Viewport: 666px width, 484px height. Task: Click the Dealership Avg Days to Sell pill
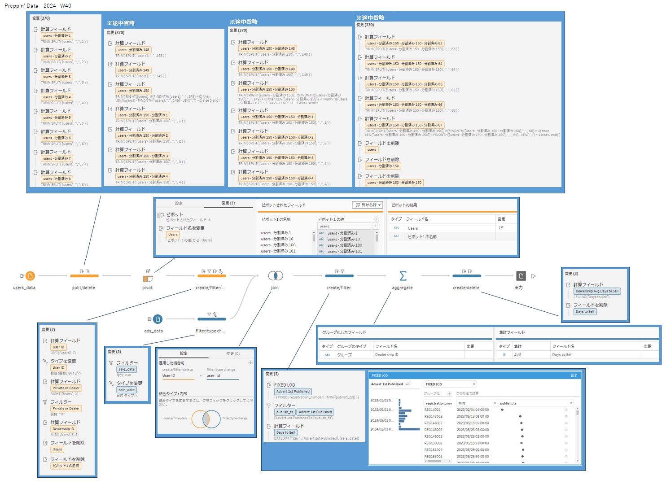click(597, 291)
